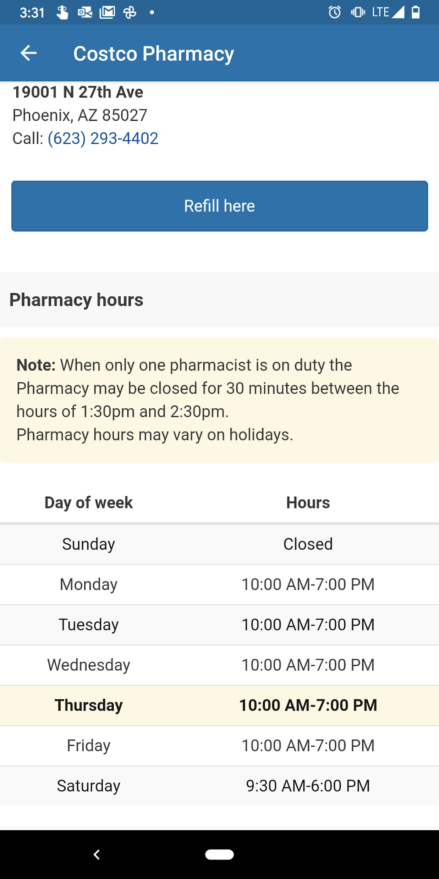Tap the Gmail notification icon
The image size is (439, 879).
click(x=107, y=12)
